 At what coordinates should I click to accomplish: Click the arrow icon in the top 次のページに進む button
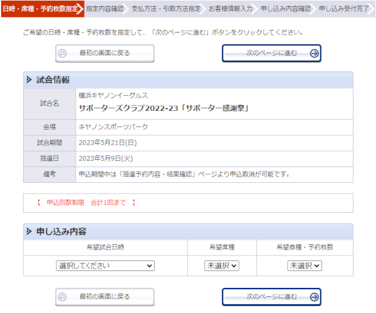[x=315, y=53]
